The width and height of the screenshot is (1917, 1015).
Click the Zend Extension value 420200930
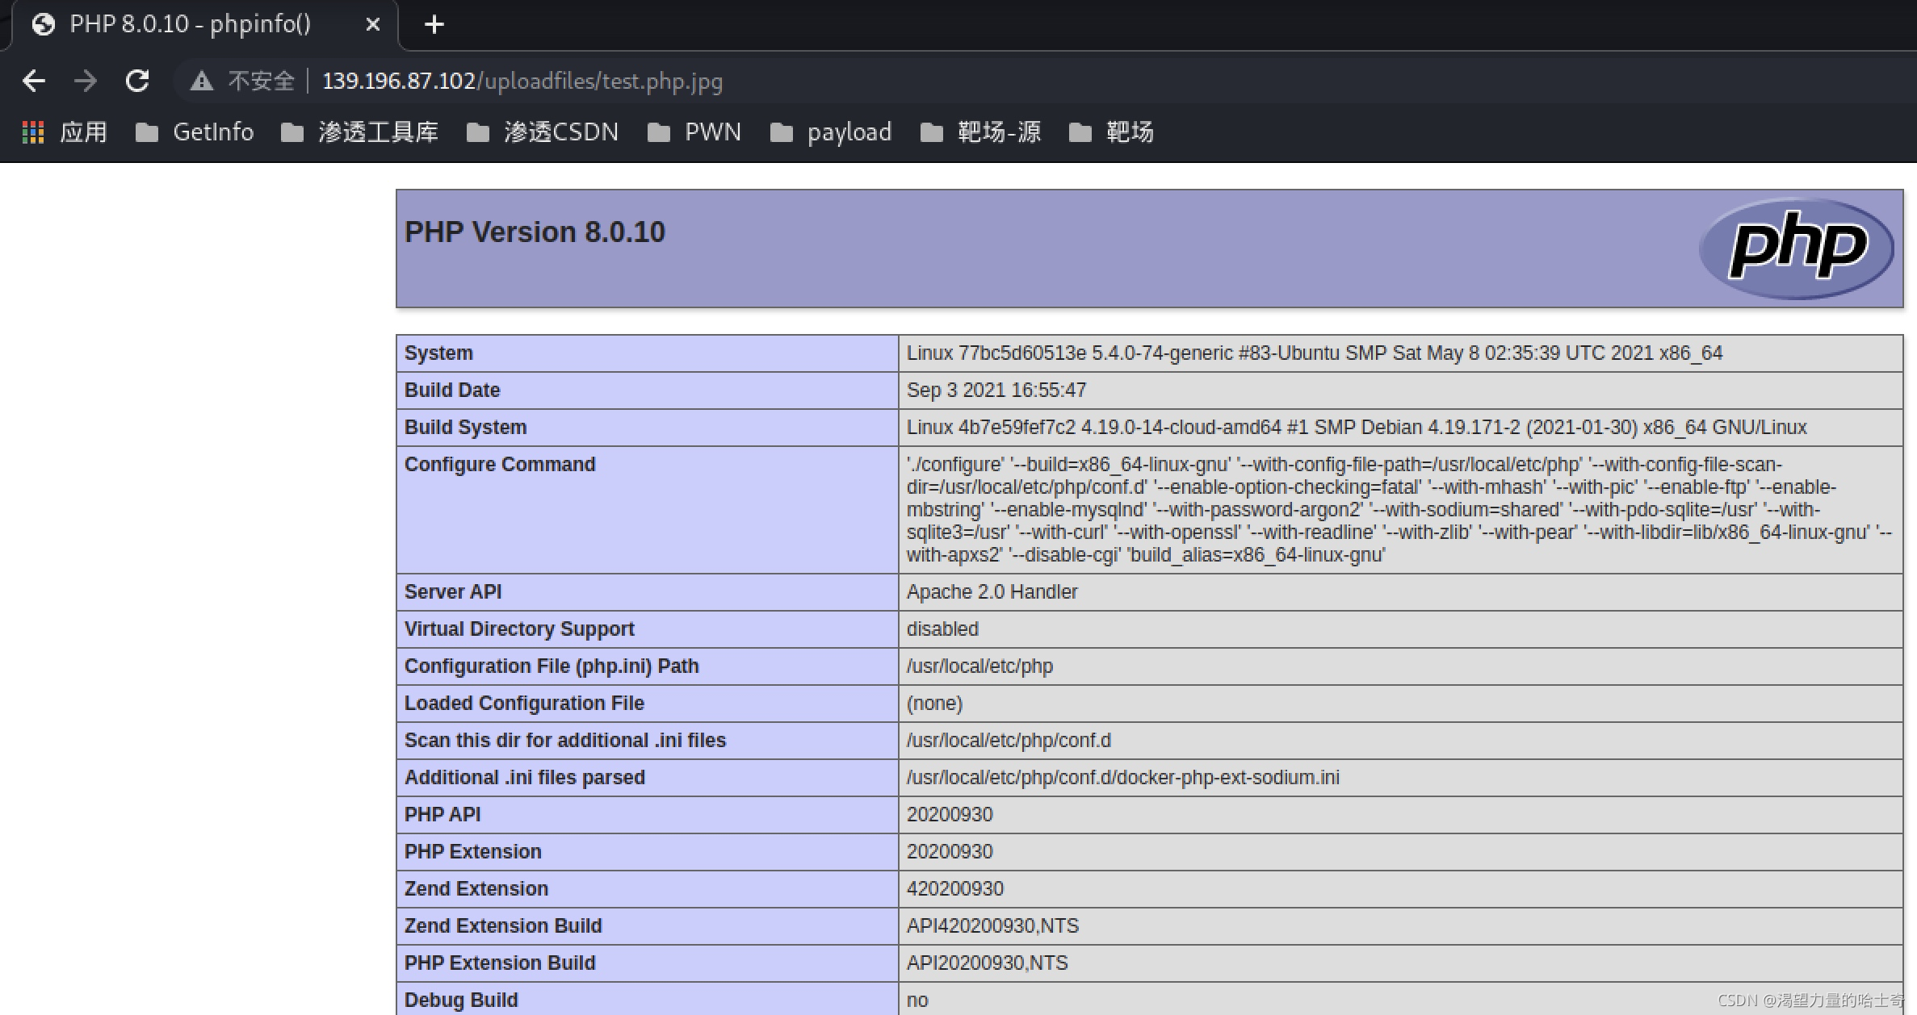point(955,889)
